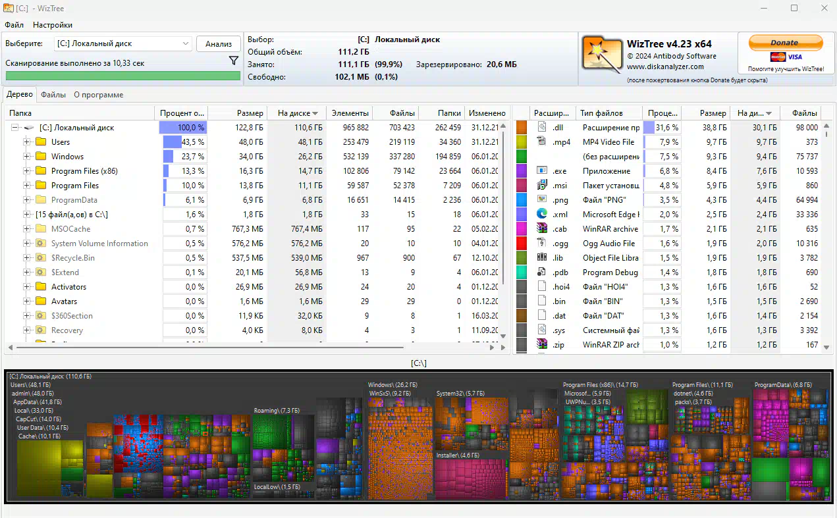Click the orange .dll color swatch
The height and width of the screenshot is (518, 837).
pos(522,128)
